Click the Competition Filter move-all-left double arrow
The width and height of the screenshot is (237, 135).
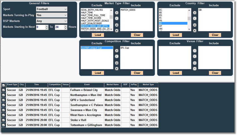coord(117,68)
